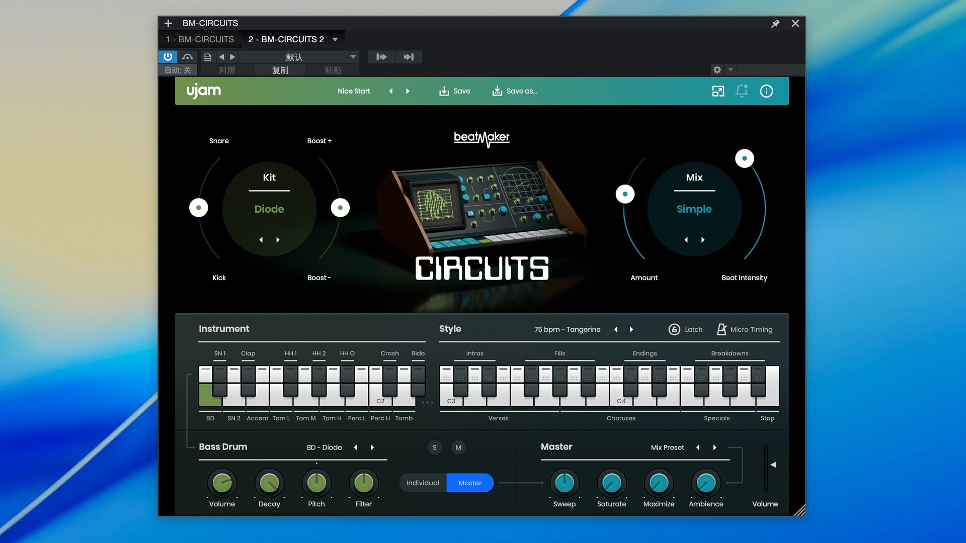This screenshot has width=966, height=543.
Task: Open the Mix Preset selector in Master
Action: pos(667,447)
